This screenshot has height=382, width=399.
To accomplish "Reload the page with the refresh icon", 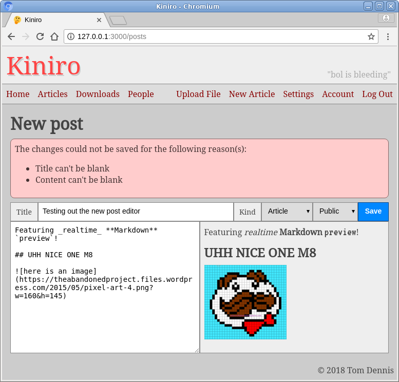I will (40, 36).
